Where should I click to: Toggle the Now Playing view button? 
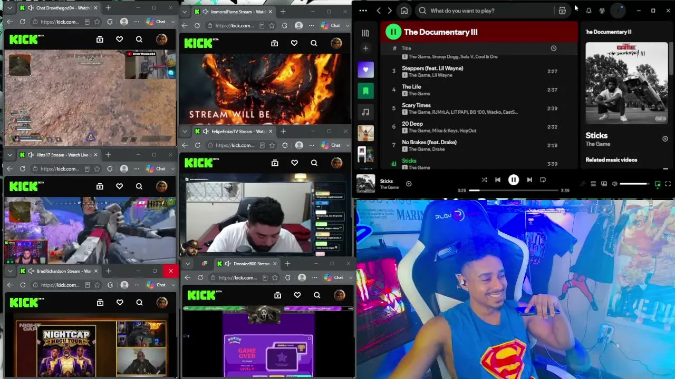pyautogui.click(x=658, y=184)
